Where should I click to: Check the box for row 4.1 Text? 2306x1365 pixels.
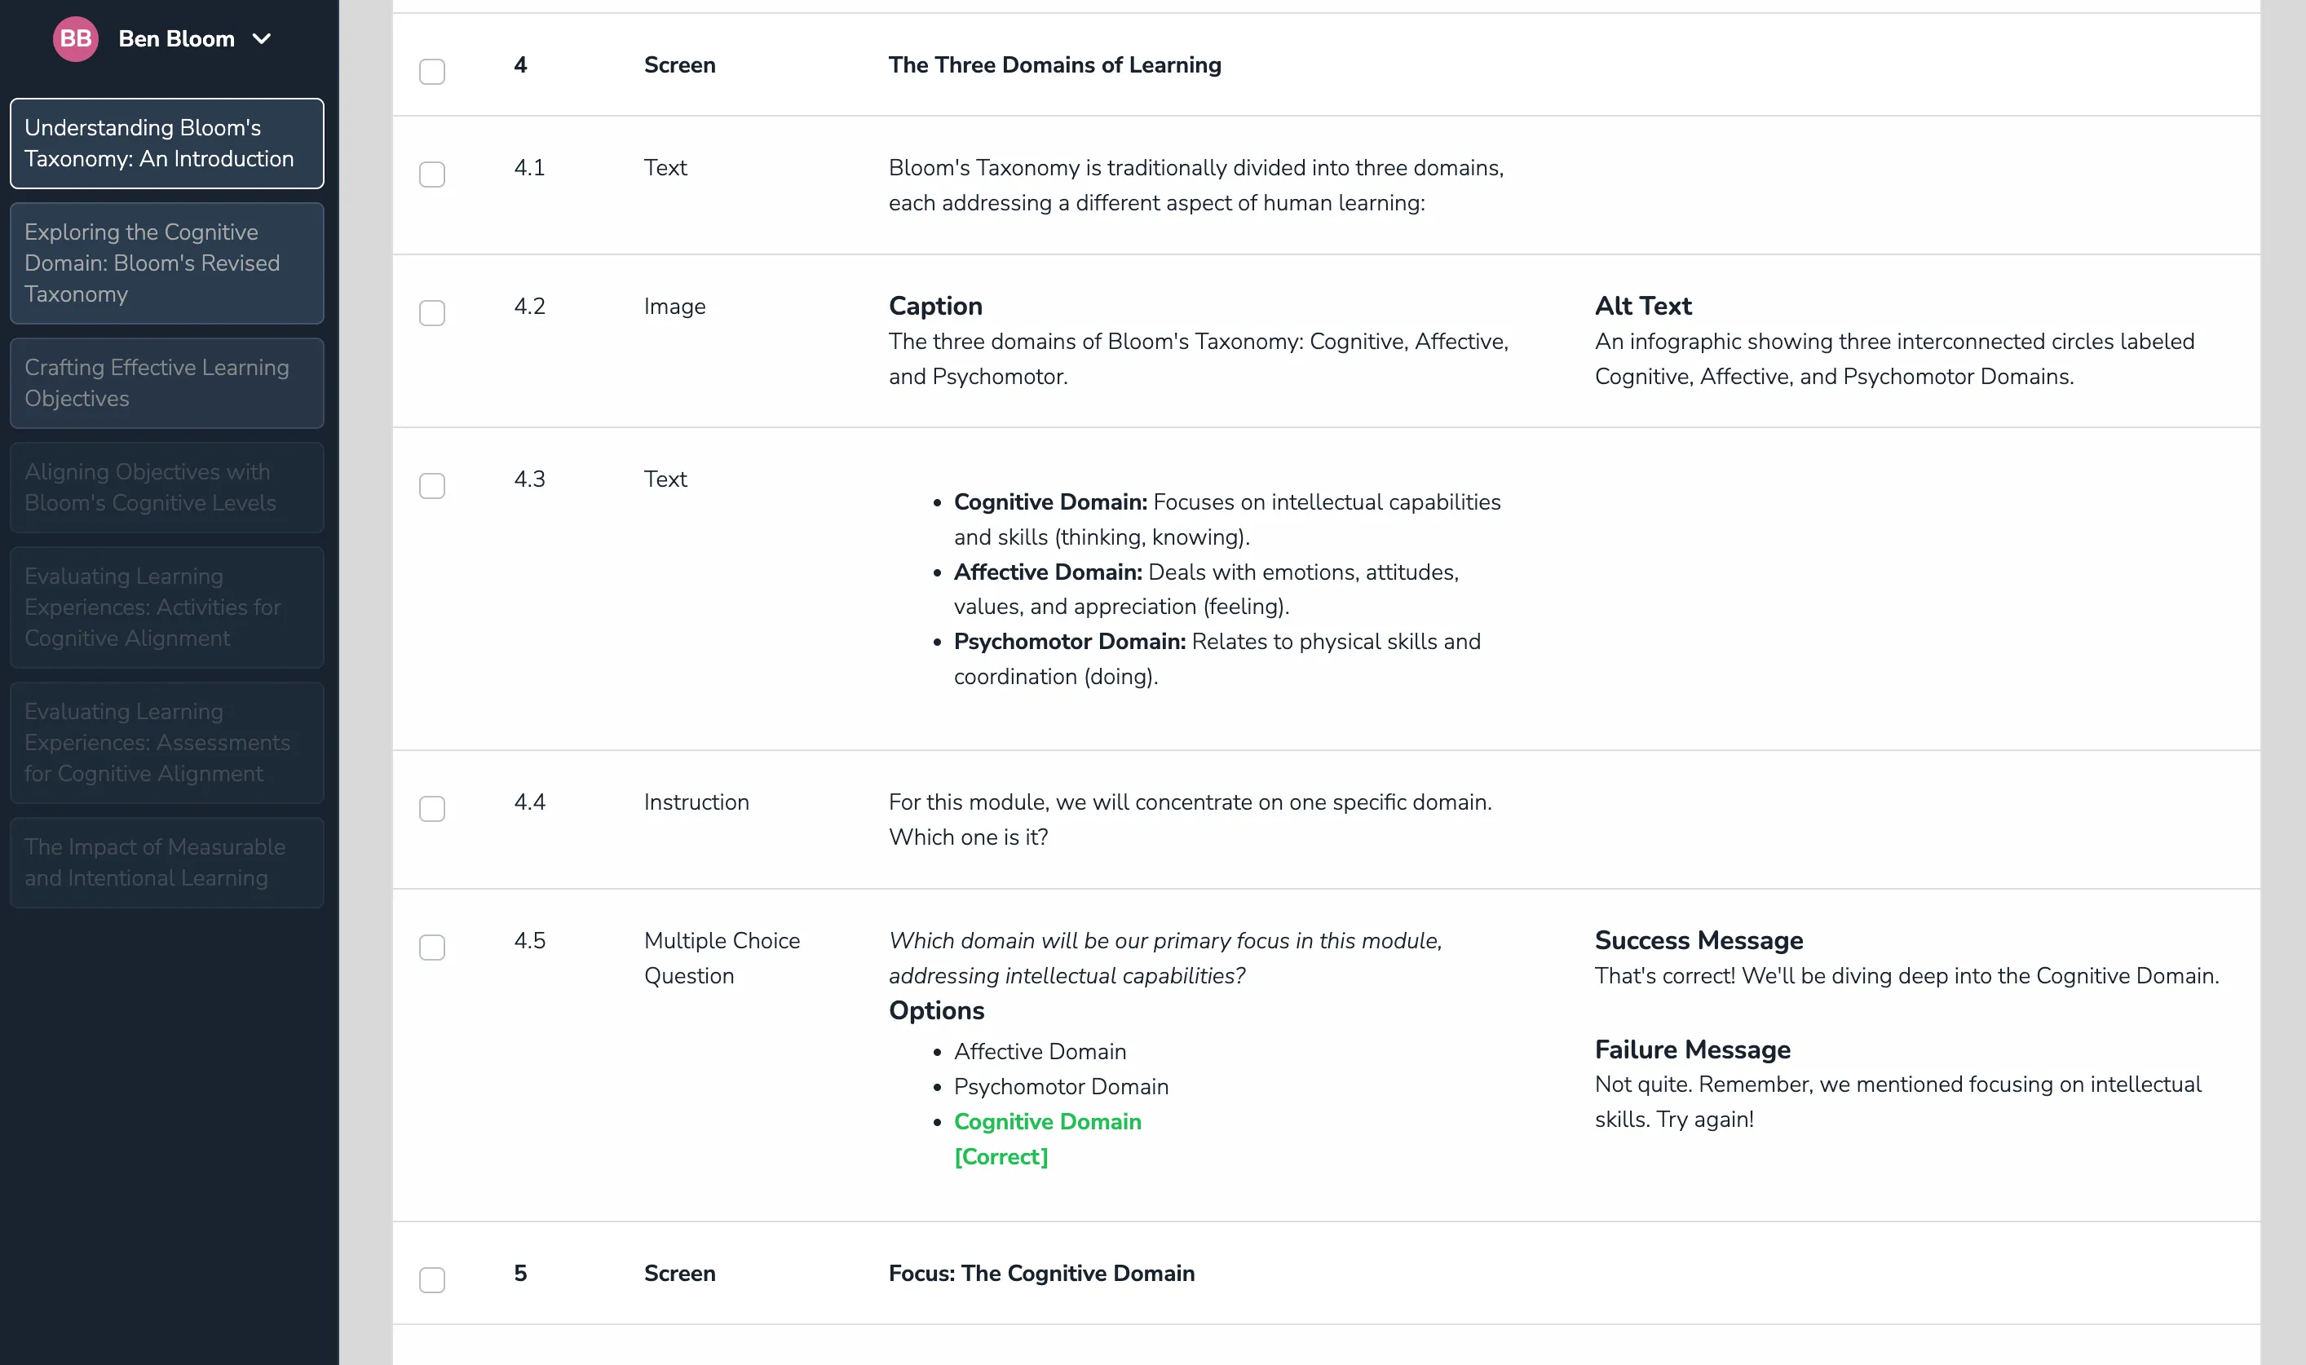(x=431, y=174)
